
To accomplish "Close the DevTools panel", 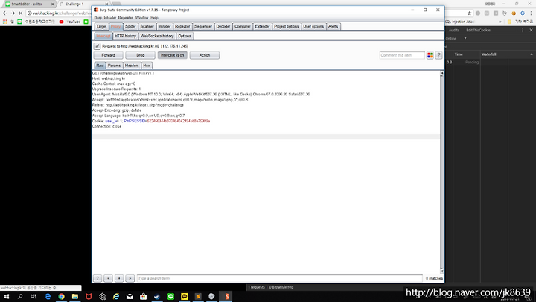I will [532, 30].
